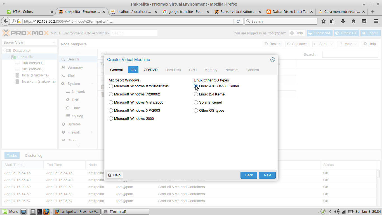The height and width of the screenshot is (215, 382).
Task: Open a new browser tab plus
Action: click(x=373, y=12)
